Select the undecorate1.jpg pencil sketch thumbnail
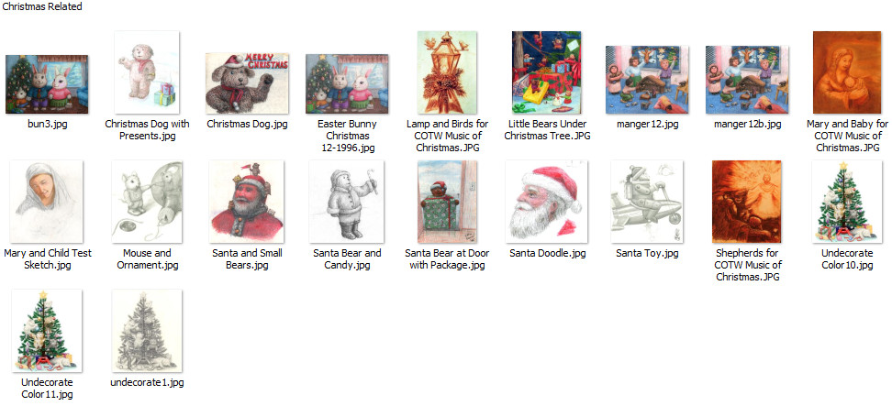The width and height of the screenshot is (892, 406). [x=147, y=331]
